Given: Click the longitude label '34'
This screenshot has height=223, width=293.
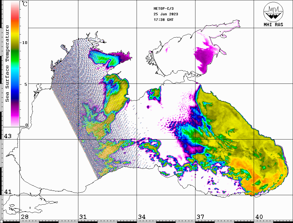Looking at the screenshot, I should pyautogui.click(x=142, y=217).
